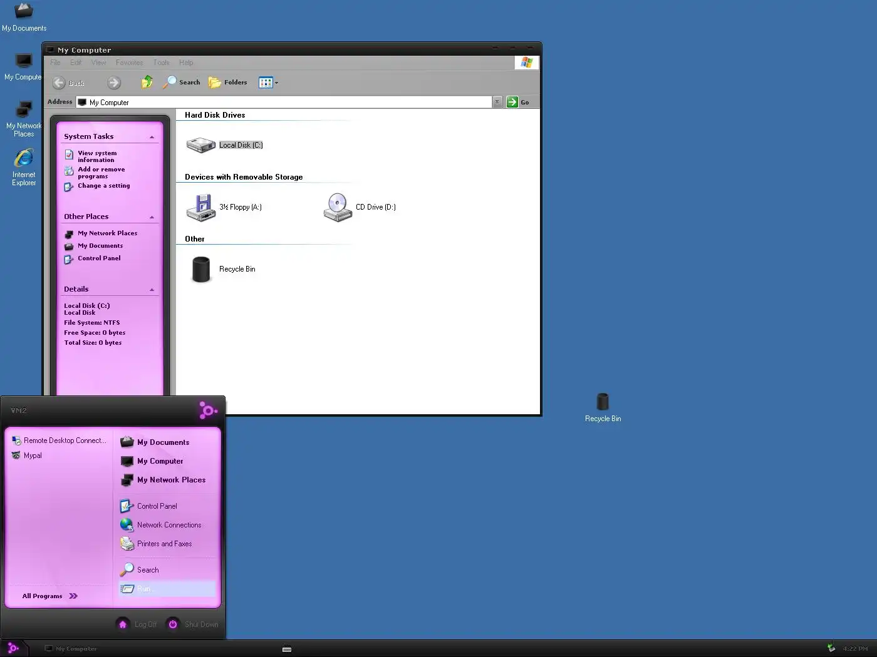Go back with the Back toolbar button

[68, 83]
